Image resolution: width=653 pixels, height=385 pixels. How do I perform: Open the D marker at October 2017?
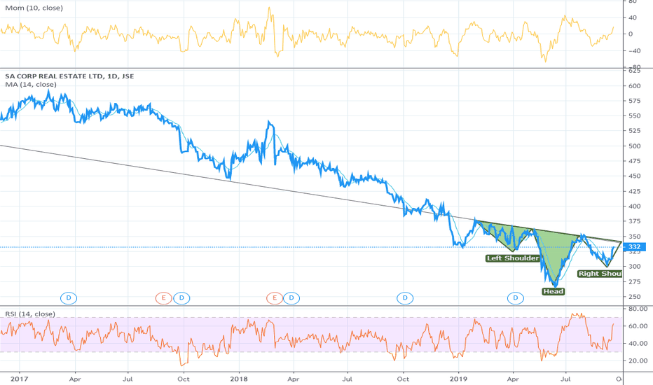click(181, 298)
